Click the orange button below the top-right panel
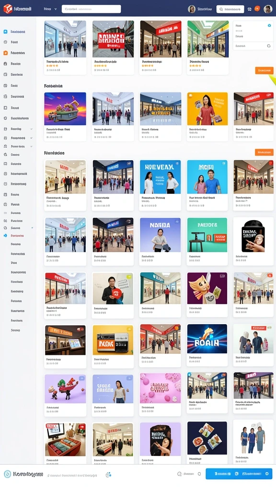 tap(264, 70)
